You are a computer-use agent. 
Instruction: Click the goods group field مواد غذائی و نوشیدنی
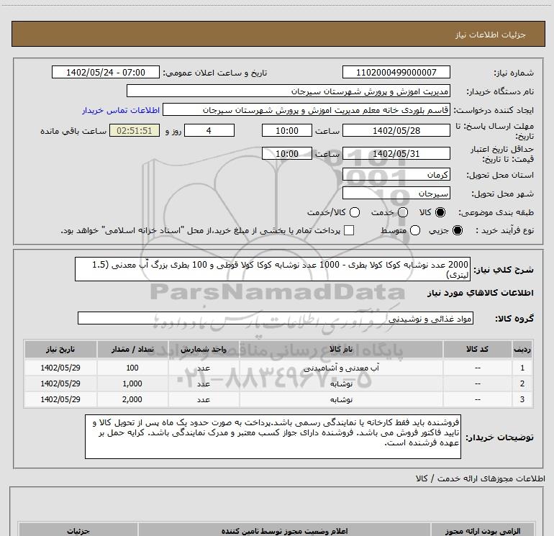tap(276, 318)
